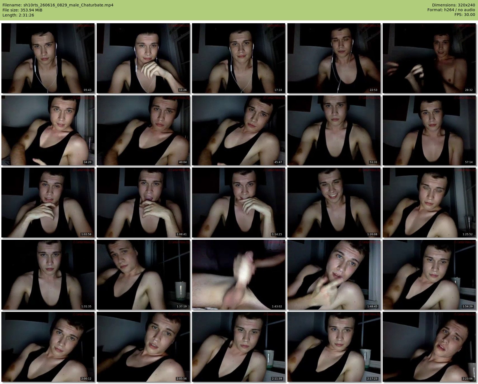Select the "File size: 353.94 MiB" text
The height and width of the screenshot is (384, 478).
[x=22, y=10]
